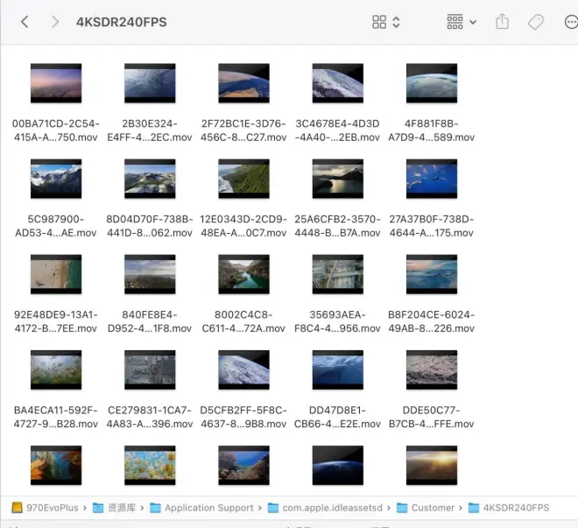Go back to the previous folder
The height and width of the screenshot is (528, 578).
tap(25, 22)
